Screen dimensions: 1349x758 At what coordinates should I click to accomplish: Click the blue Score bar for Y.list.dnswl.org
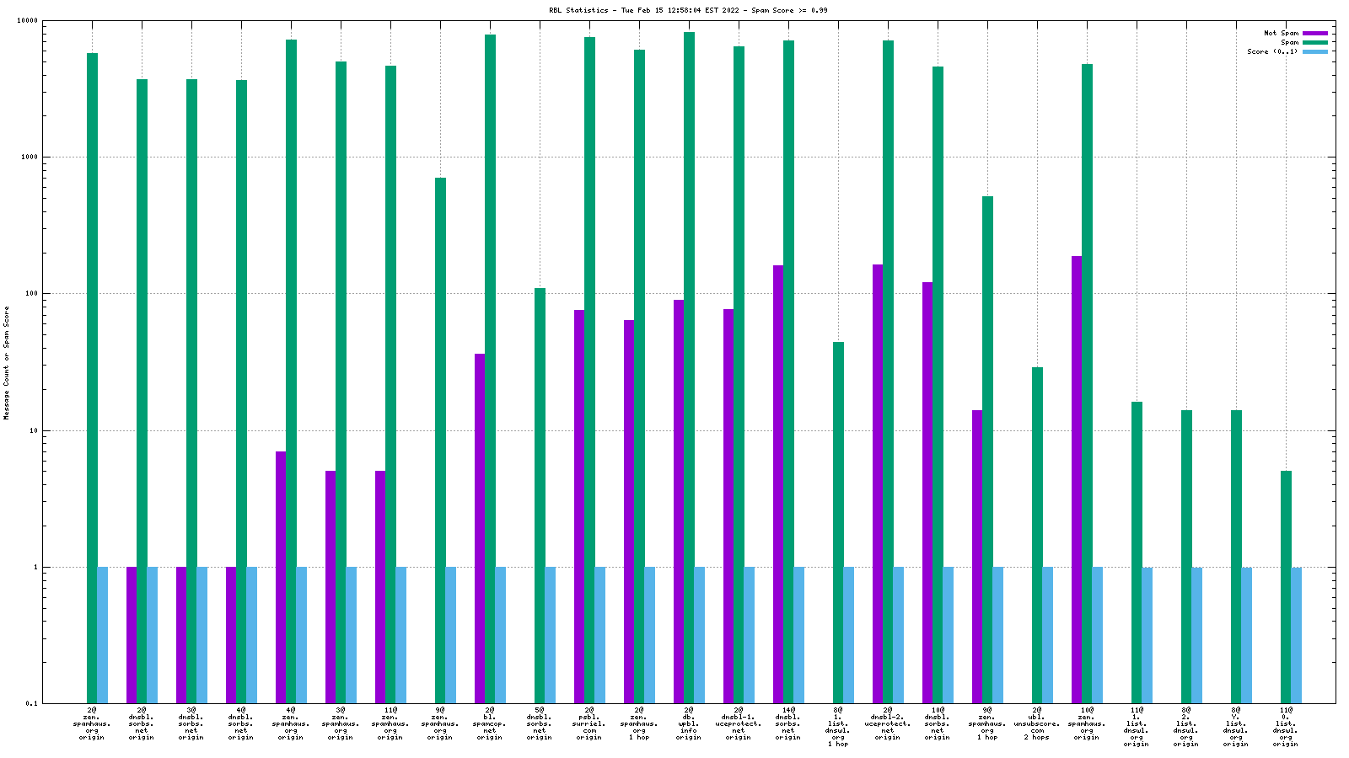pyautogui.click(x=1246, y=635)
